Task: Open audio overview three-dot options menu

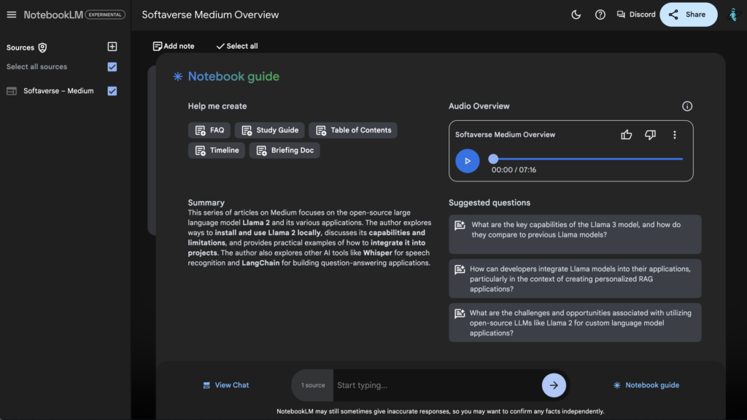Action: [x=675, y=135]
